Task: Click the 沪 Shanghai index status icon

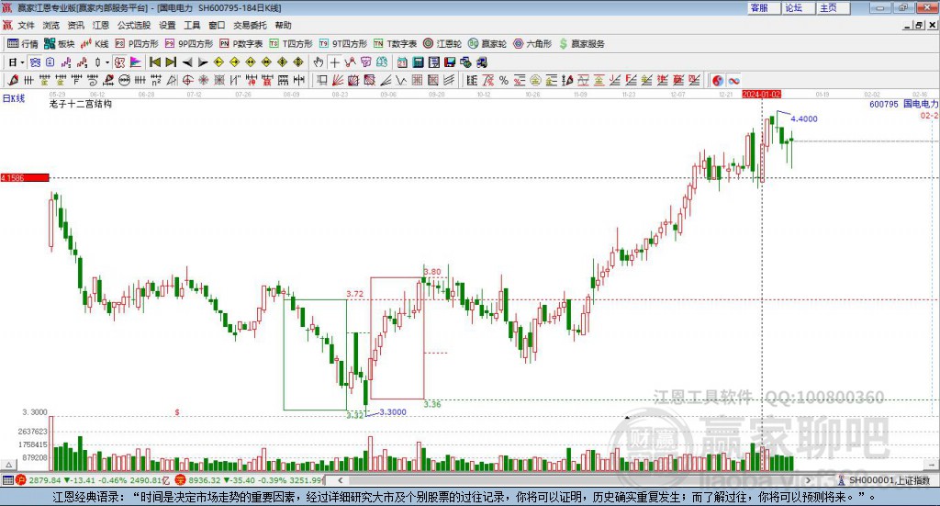Action: coord(21,480)
